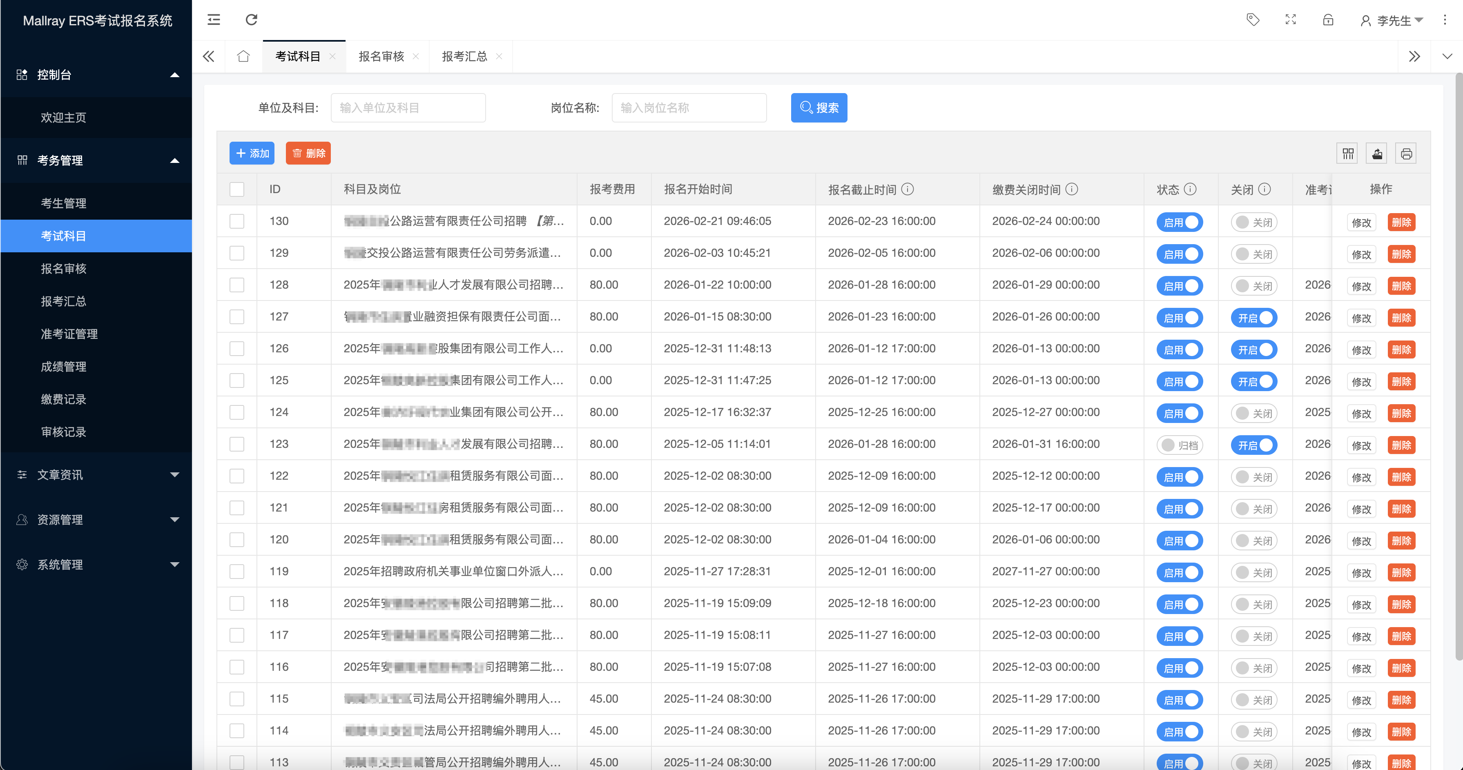Click the blue 搜索 button
Image resolution: width=1463 pixels, height=770 pixels.
click(818, 108)
